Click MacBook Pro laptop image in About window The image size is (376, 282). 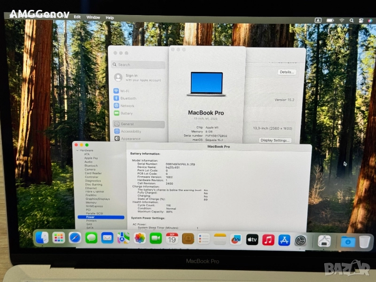point(206,84)
